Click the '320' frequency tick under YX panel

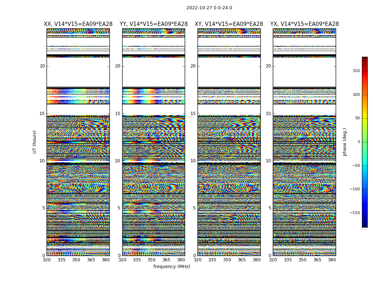[273, 260]
